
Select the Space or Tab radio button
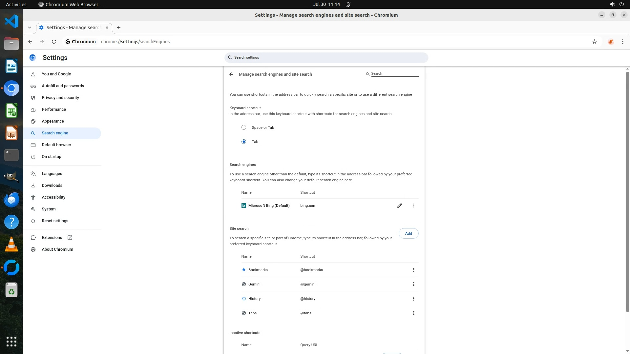tap(244, 128)
